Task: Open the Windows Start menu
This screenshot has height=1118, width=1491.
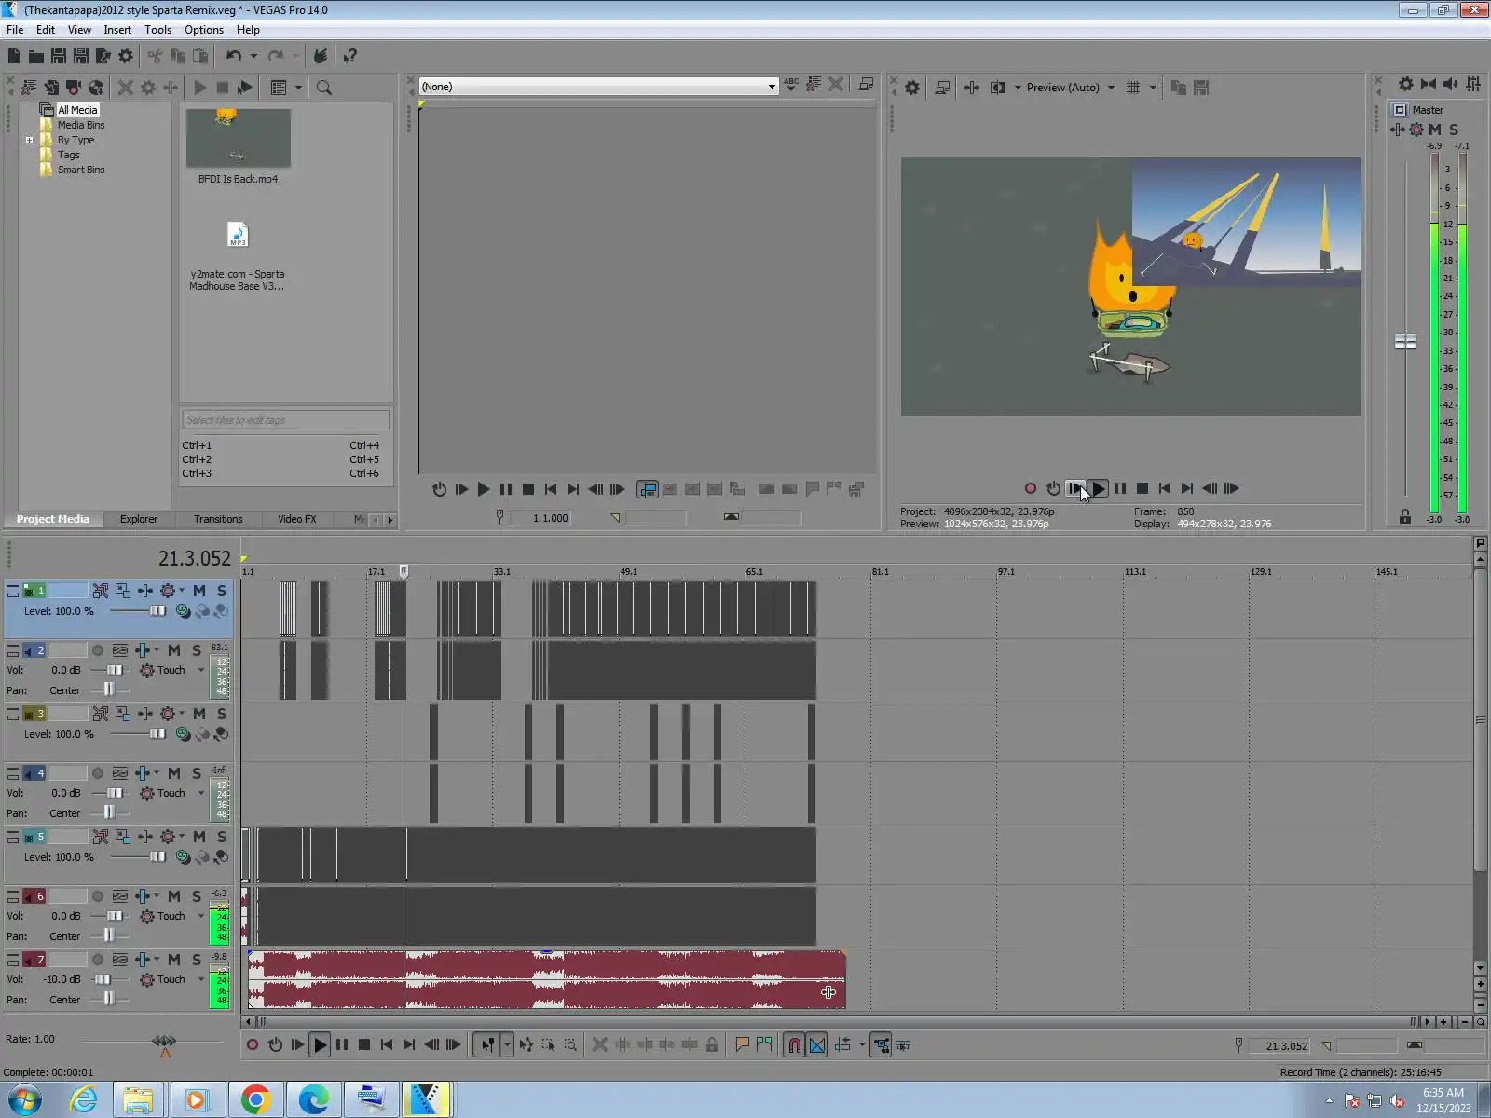Action: [x=25, y=1100]
